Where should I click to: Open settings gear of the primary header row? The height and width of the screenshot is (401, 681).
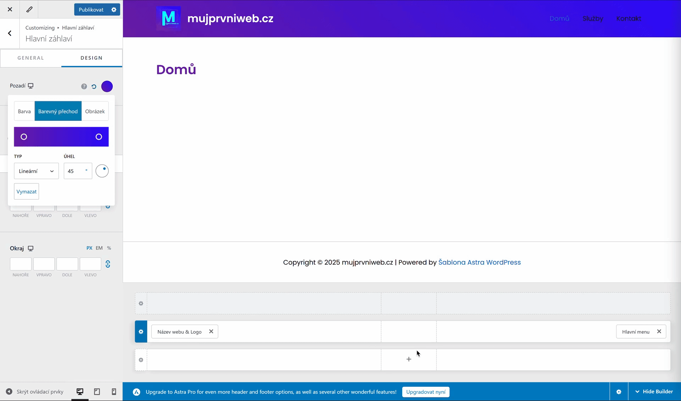click(x=141, y=332)
